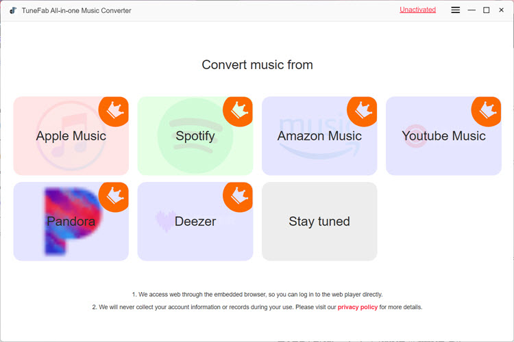
Task: Select the Spotify service card
Action: 195,136
